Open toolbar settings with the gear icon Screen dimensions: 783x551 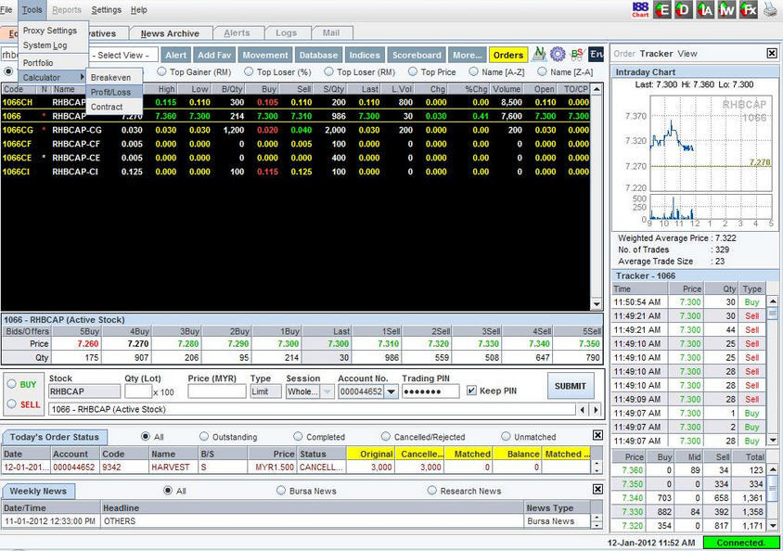[558, 55]
